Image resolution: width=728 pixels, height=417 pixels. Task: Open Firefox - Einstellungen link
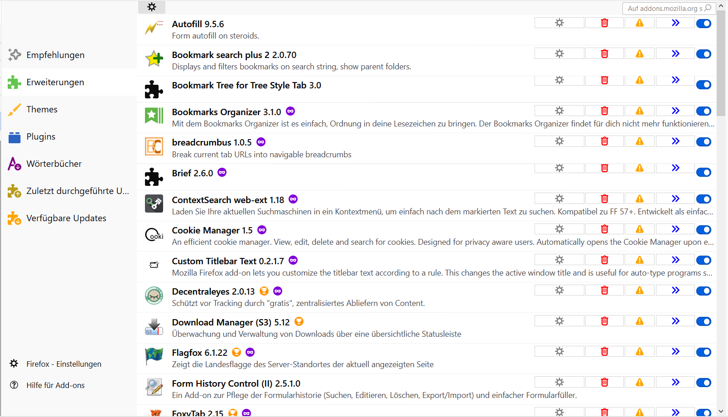click(x=63, y=364)
